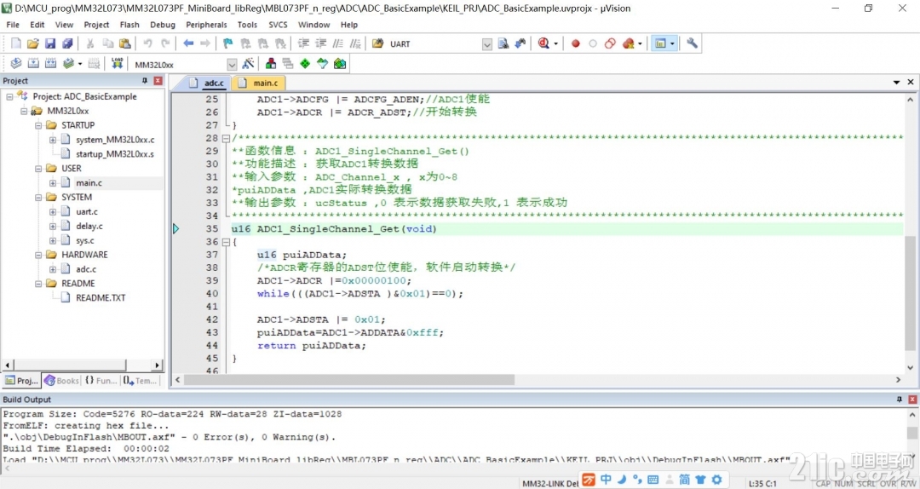920x489 pixels.
Task: Pin the Project panel
Action: click(144, 80)
